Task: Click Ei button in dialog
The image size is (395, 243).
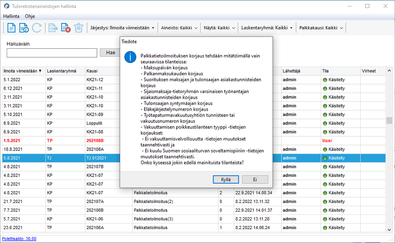Action: click(255, 180)
